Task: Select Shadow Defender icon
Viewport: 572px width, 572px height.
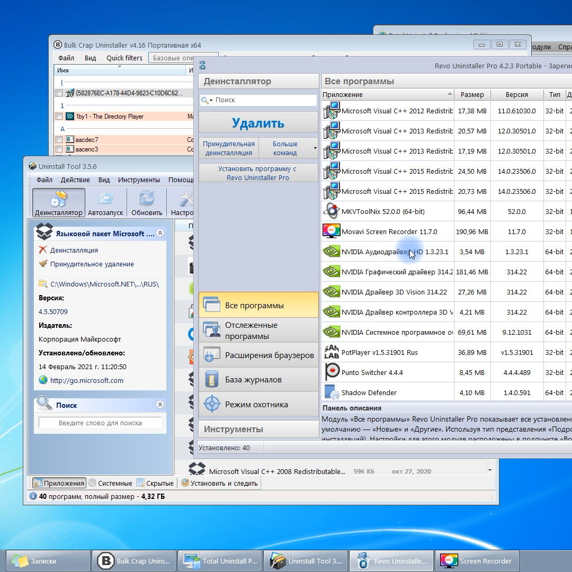Action: tap(331, 392)
